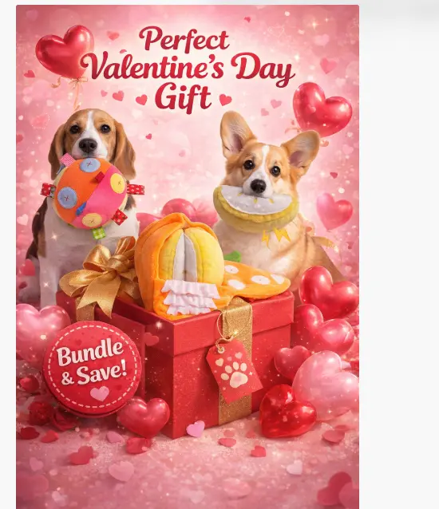The height and width of the screenshot is (509, 439).
Task: Click the word Gift in the title
Action: pyautogui.click(x=183, y=97)
